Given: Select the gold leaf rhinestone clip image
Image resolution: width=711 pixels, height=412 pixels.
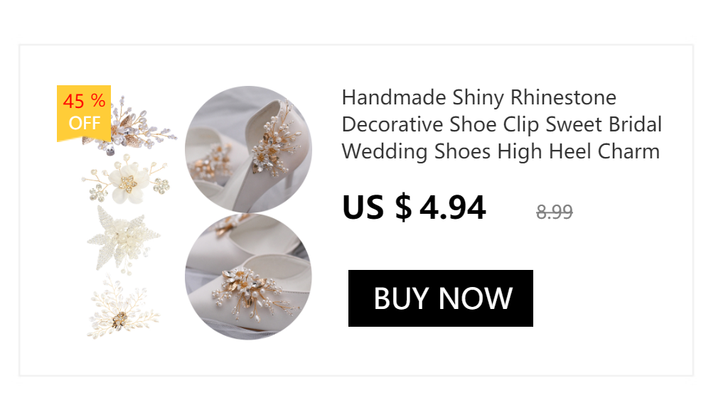Looking at the screenshot, I should (129, 126).
